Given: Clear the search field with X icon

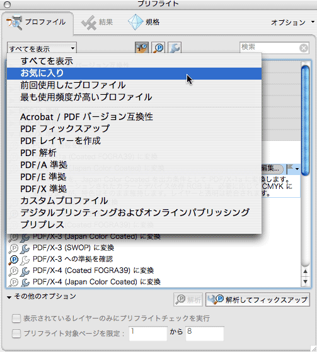Looking at the screenshot, I should 304,48.
